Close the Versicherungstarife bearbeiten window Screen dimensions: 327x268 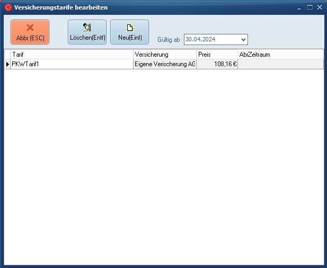pyautogui.click(x=319, y=7)
